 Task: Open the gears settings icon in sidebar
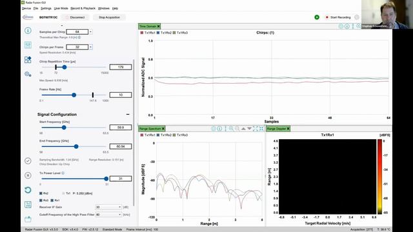tap(28, 74)
